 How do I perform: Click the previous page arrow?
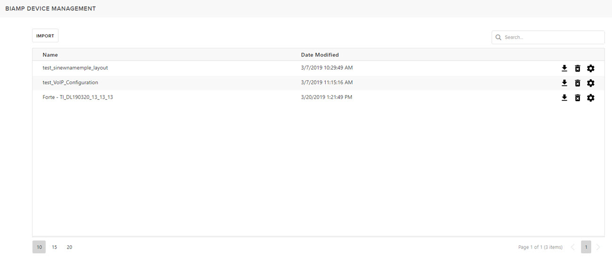(573, 247)
